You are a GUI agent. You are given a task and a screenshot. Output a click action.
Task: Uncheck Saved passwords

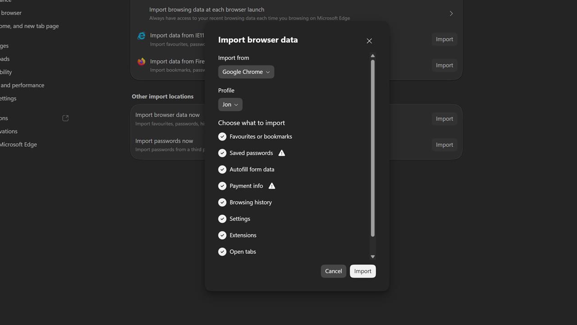(222, 153)
